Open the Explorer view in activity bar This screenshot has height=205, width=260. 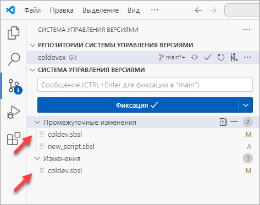(x=13, y=33)
